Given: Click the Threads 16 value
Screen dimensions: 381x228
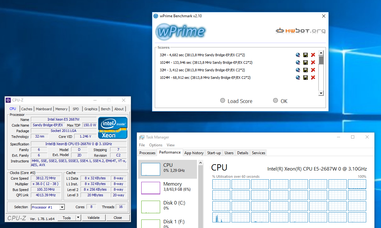Looking at the screenshot, I should 121,207.
